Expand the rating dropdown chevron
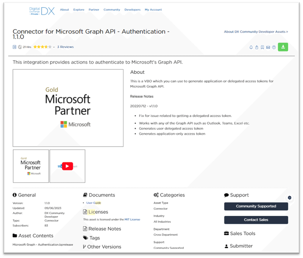 tap(54, 47)
